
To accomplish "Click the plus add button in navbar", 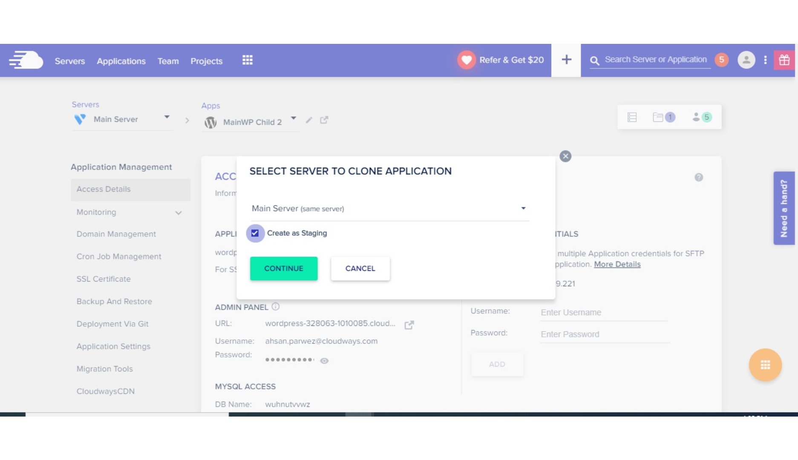I will (566, 60).
